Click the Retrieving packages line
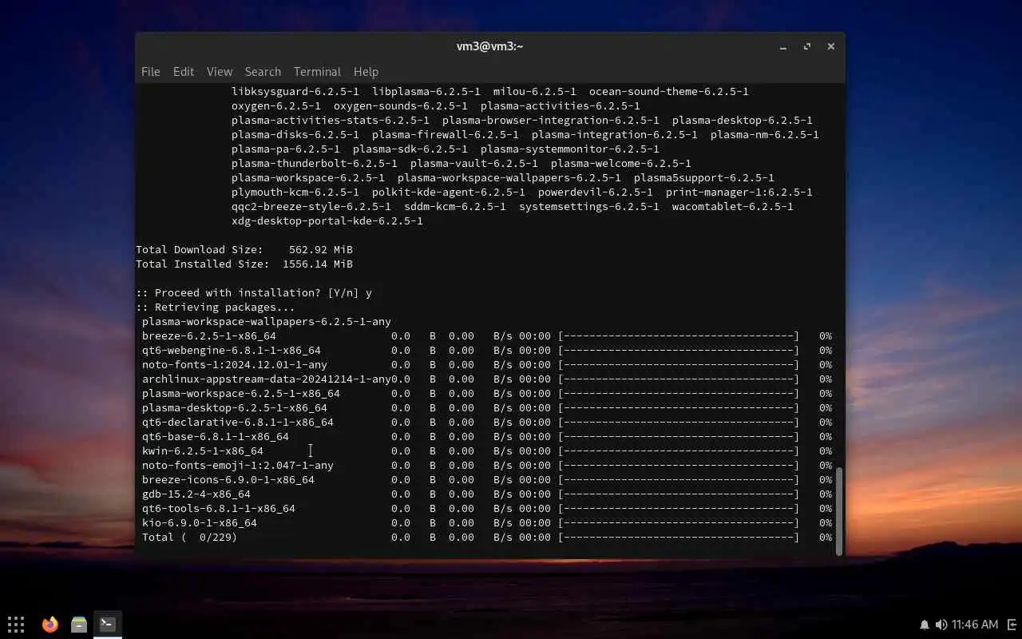Image resolution: width=1022 pixels, height=639 pixels. click(216, 307)
